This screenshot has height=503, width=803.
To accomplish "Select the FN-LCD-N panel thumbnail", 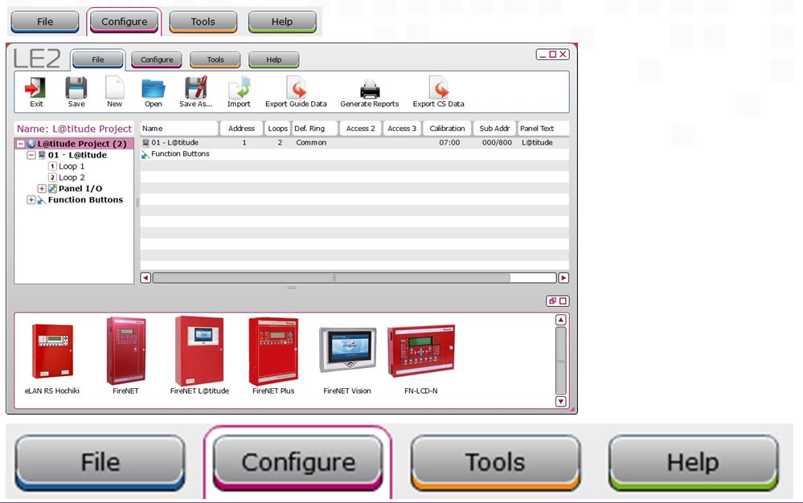I will tap(421, 351).
